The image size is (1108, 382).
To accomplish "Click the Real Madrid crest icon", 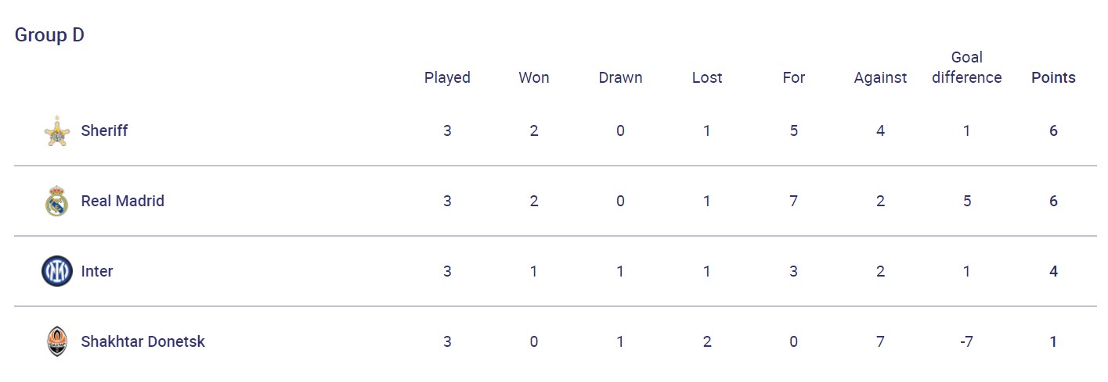I will (x=56, y=202).
